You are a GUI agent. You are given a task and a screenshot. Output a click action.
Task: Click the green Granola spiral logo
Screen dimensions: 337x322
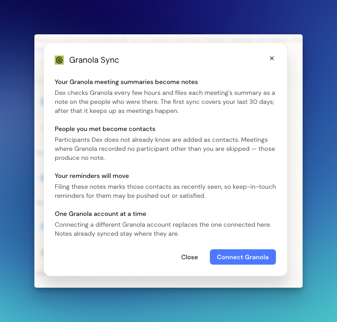pos(59,60)
